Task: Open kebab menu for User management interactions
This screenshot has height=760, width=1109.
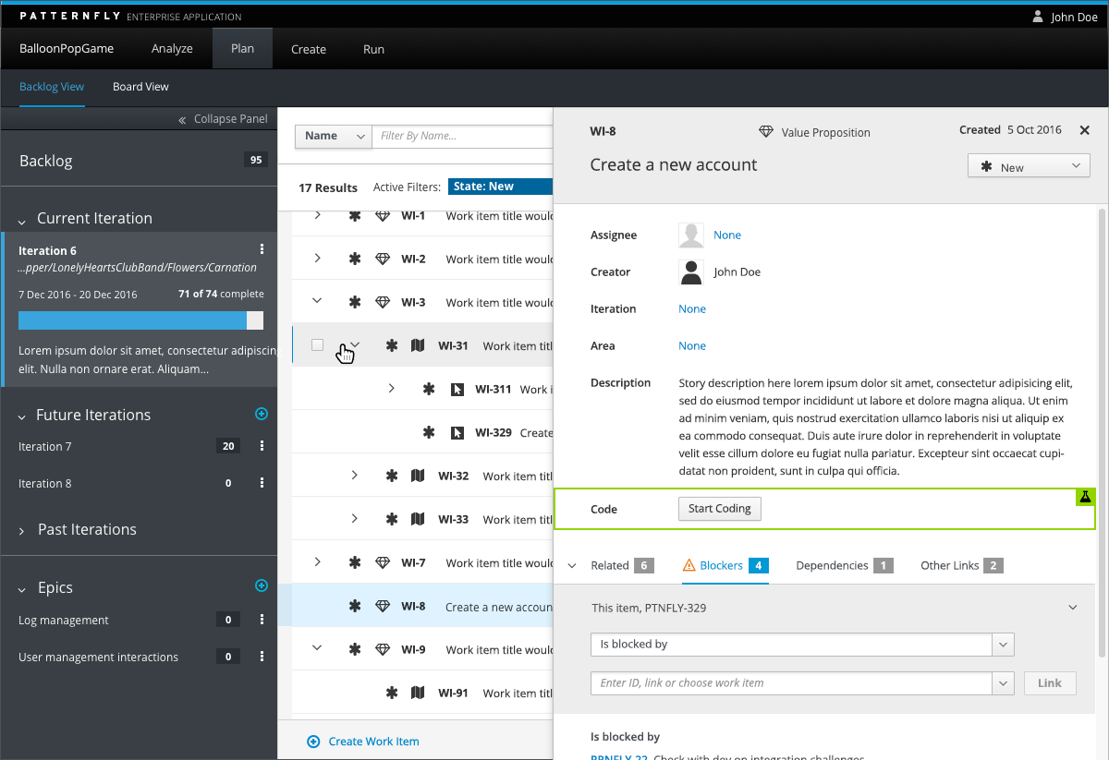Action: [x=262, y=657]
